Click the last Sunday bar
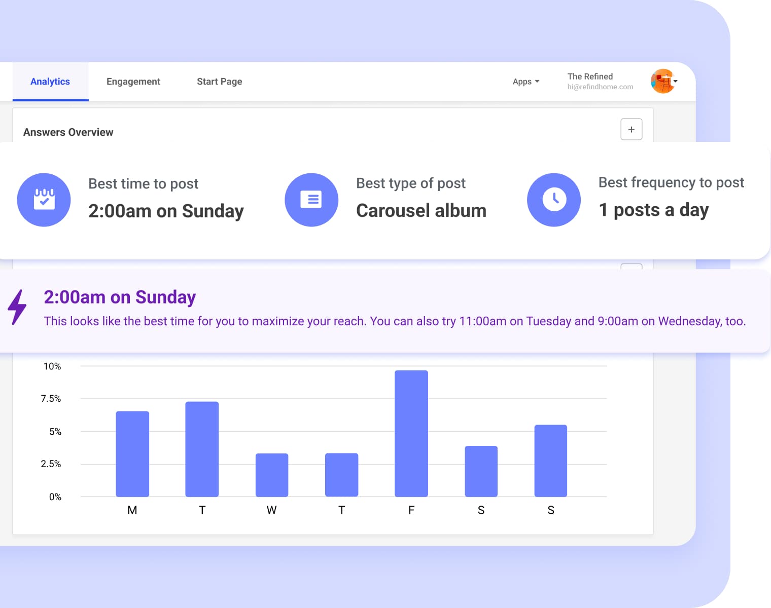This screenshot has width=771, height=608. [x=551, y=461]
